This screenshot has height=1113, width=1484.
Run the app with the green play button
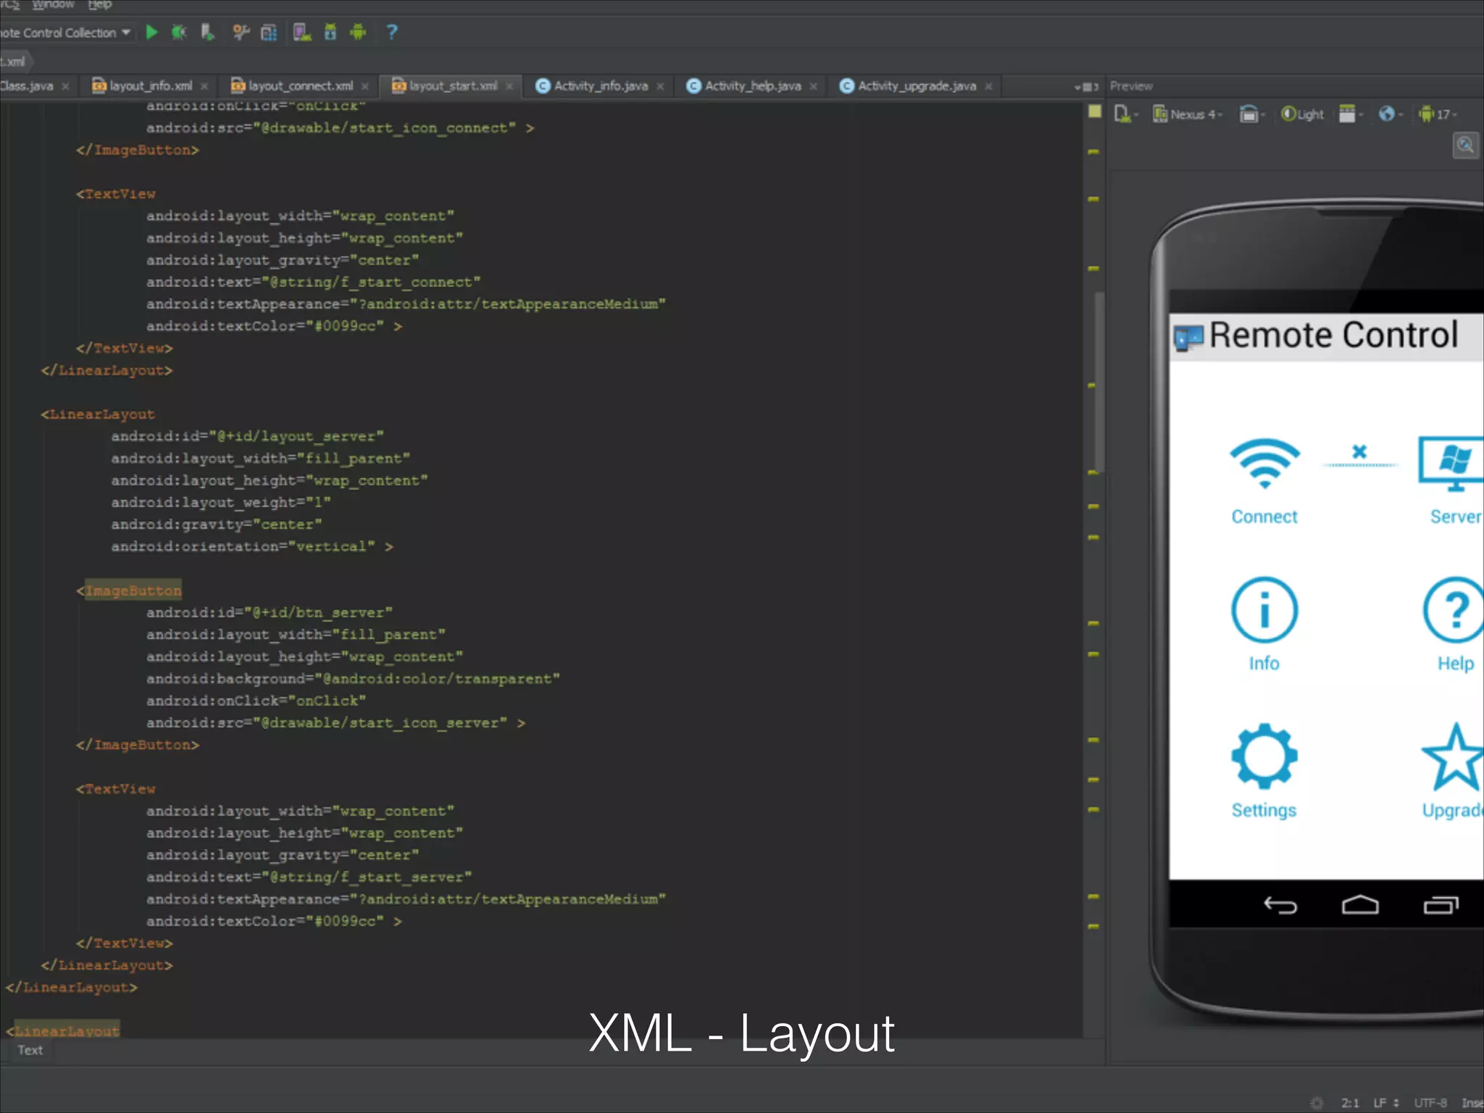151,33
